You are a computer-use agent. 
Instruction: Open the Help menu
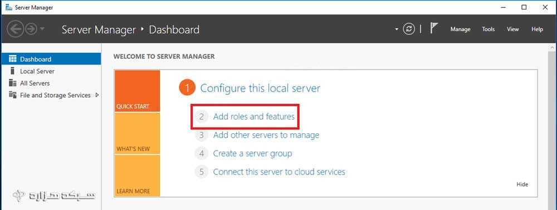[537, 29]
